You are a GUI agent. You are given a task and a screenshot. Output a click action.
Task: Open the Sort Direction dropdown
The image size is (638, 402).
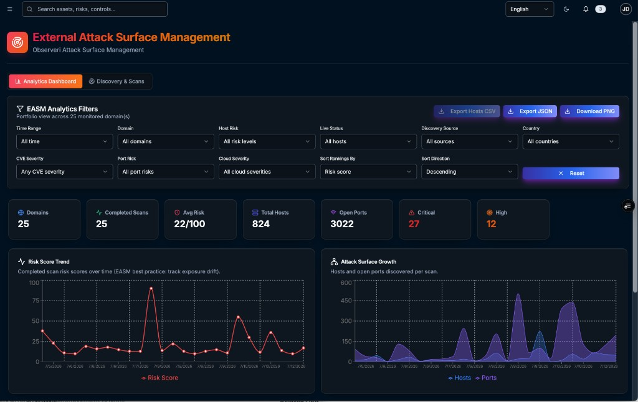[x=470, y=172]
